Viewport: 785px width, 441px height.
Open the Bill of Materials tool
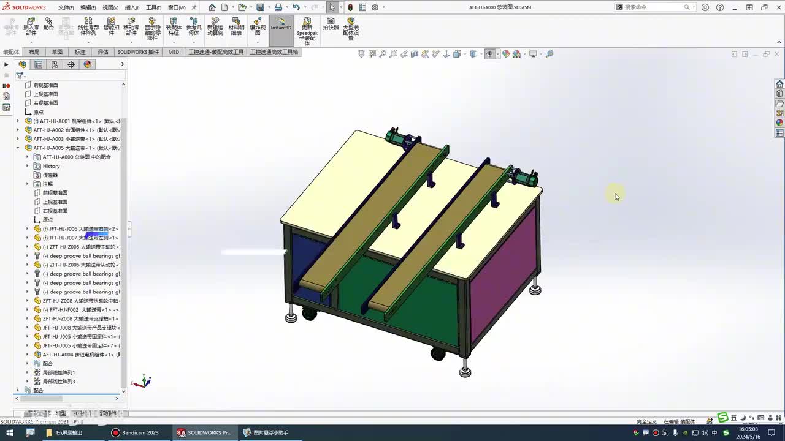click(x=236, y=27)
